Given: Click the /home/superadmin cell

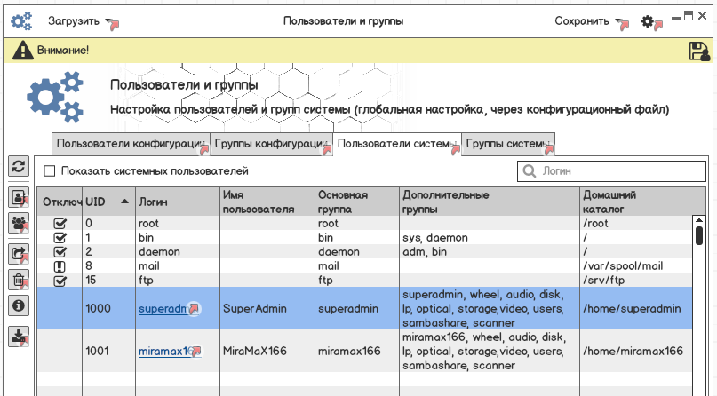Looking at the screenshot, I should [x=635, y=308].
